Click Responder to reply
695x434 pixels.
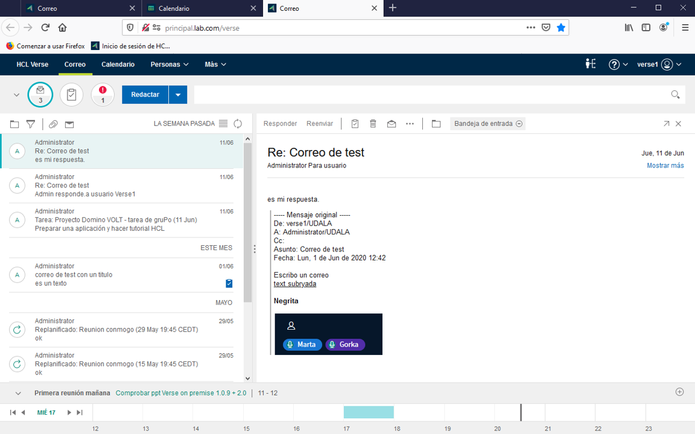tap(280, 124)
